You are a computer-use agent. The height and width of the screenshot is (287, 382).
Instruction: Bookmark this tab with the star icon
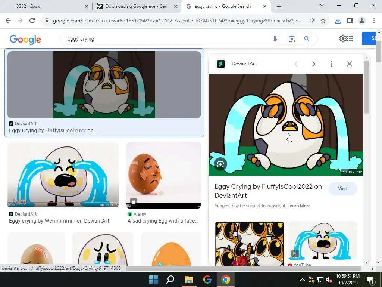coord(323,21)
